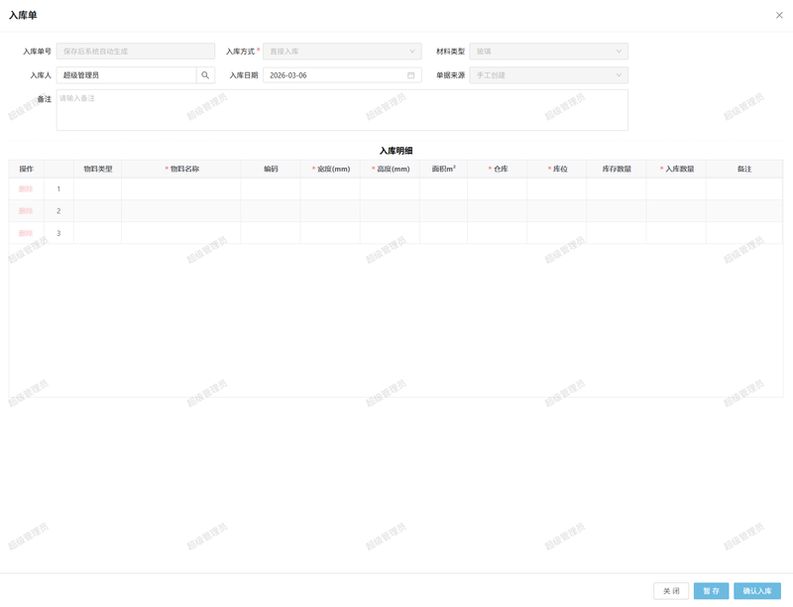Viewport: 793px width, 607px height.
Task: Click the 入库明细 section title
Action: click(x=396, y=151)
